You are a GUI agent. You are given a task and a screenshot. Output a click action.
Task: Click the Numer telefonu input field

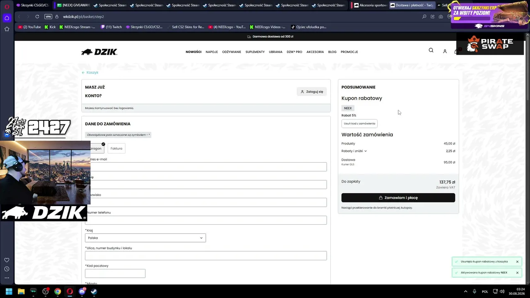[x=206, y=220]
